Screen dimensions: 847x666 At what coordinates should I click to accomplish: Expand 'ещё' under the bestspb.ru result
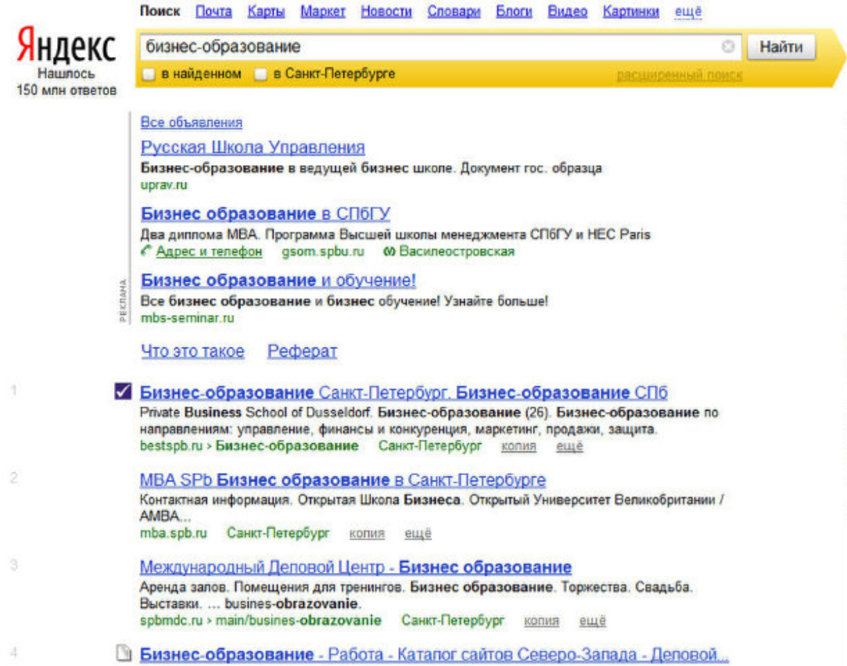(569, 446)
